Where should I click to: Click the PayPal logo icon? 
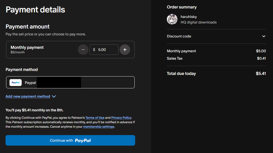[x=16, y=83]
